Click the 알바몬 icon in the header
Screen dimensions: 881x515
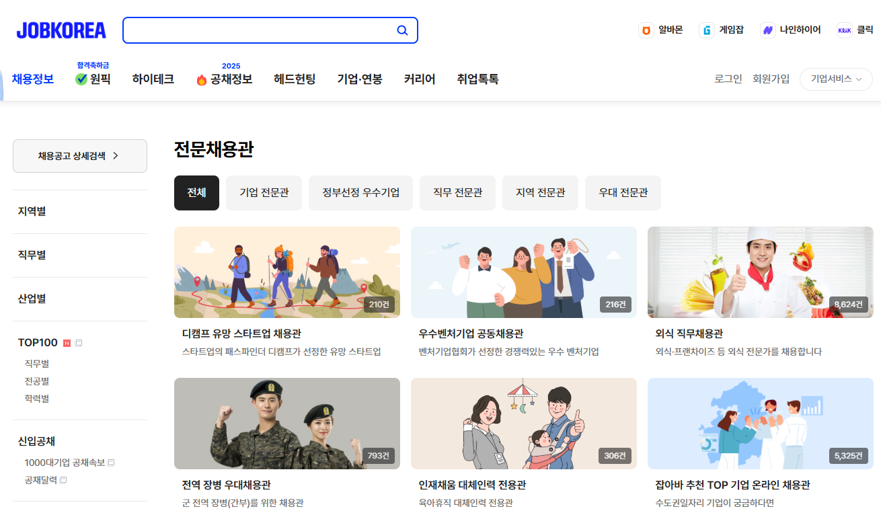[x=646, y=30]
